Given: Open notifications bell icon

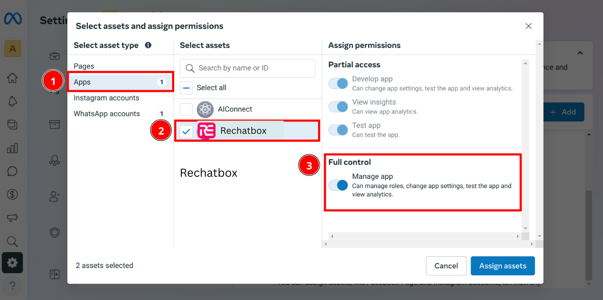Looking at the screenshot, I should (12, 101).
